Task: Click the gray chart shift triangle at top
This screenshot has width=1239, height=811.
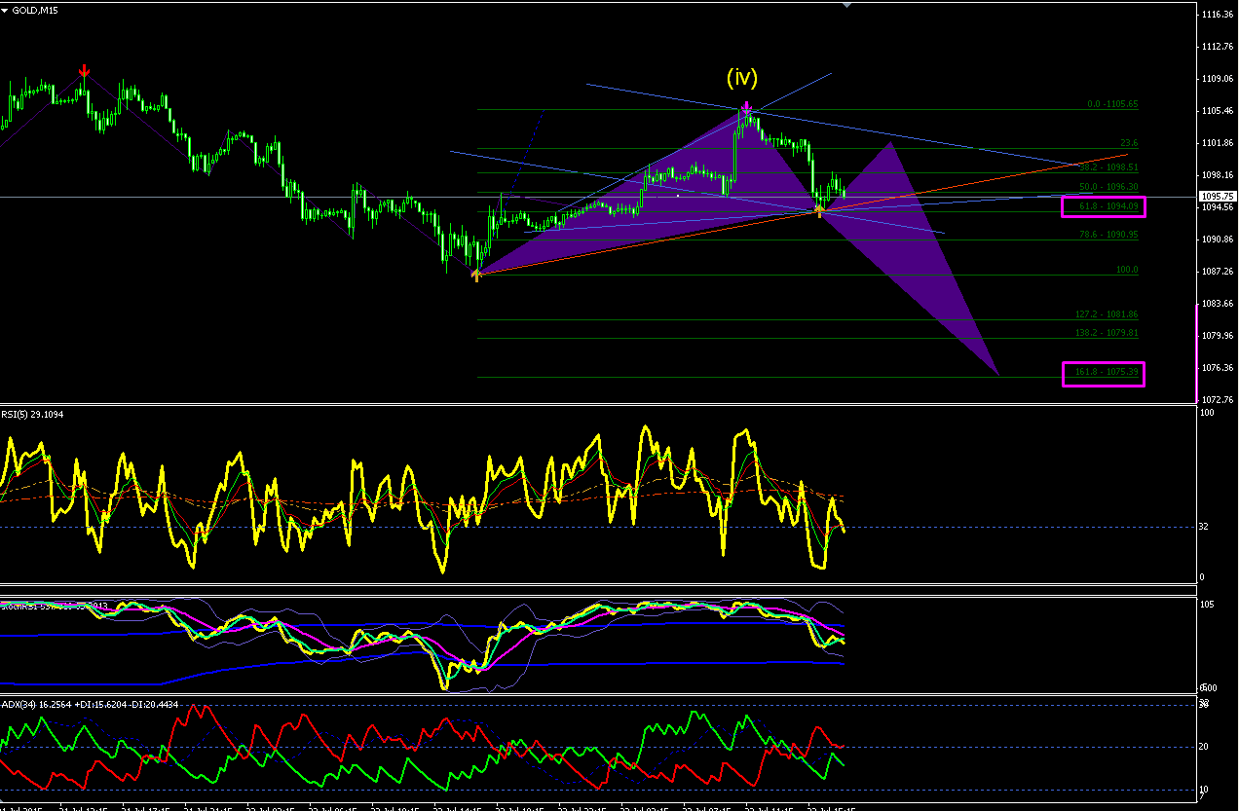Action: click(x=846, y=5)
